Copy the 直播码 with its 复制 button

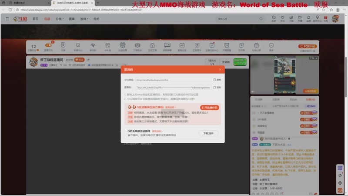tap(217, 88)
